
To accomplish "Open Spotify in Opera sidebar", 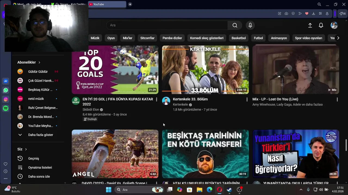I will (x=5, y=108).
